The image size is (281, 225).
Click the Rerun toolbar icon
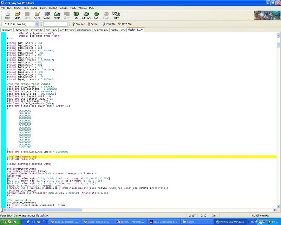click(57, 15)
